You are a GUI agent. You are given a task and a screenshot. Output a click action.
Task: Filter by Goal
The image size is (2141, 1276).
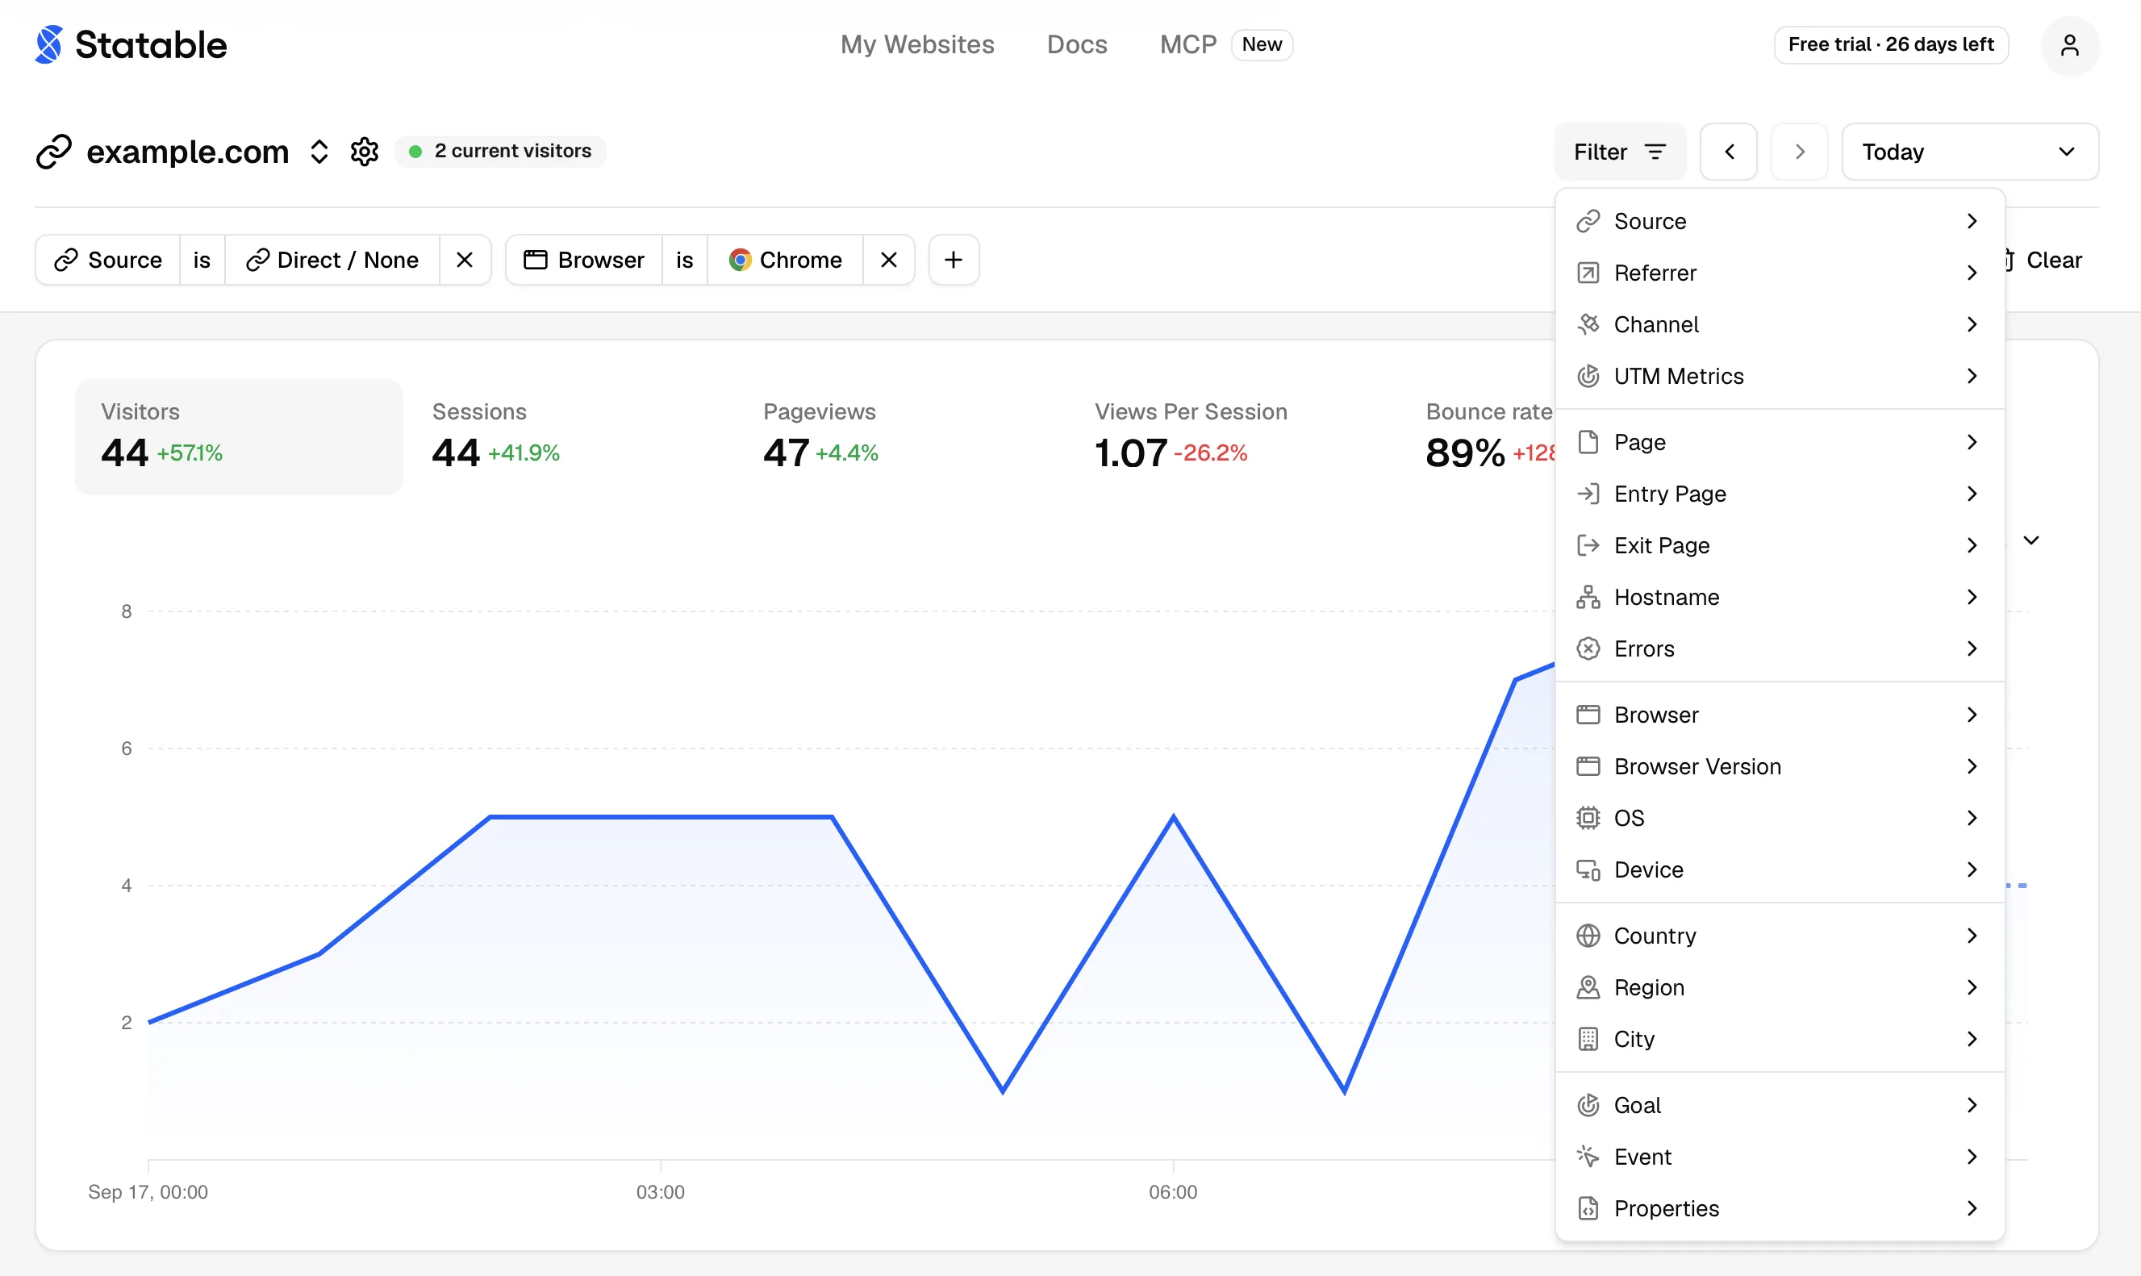[1779, 1106]
